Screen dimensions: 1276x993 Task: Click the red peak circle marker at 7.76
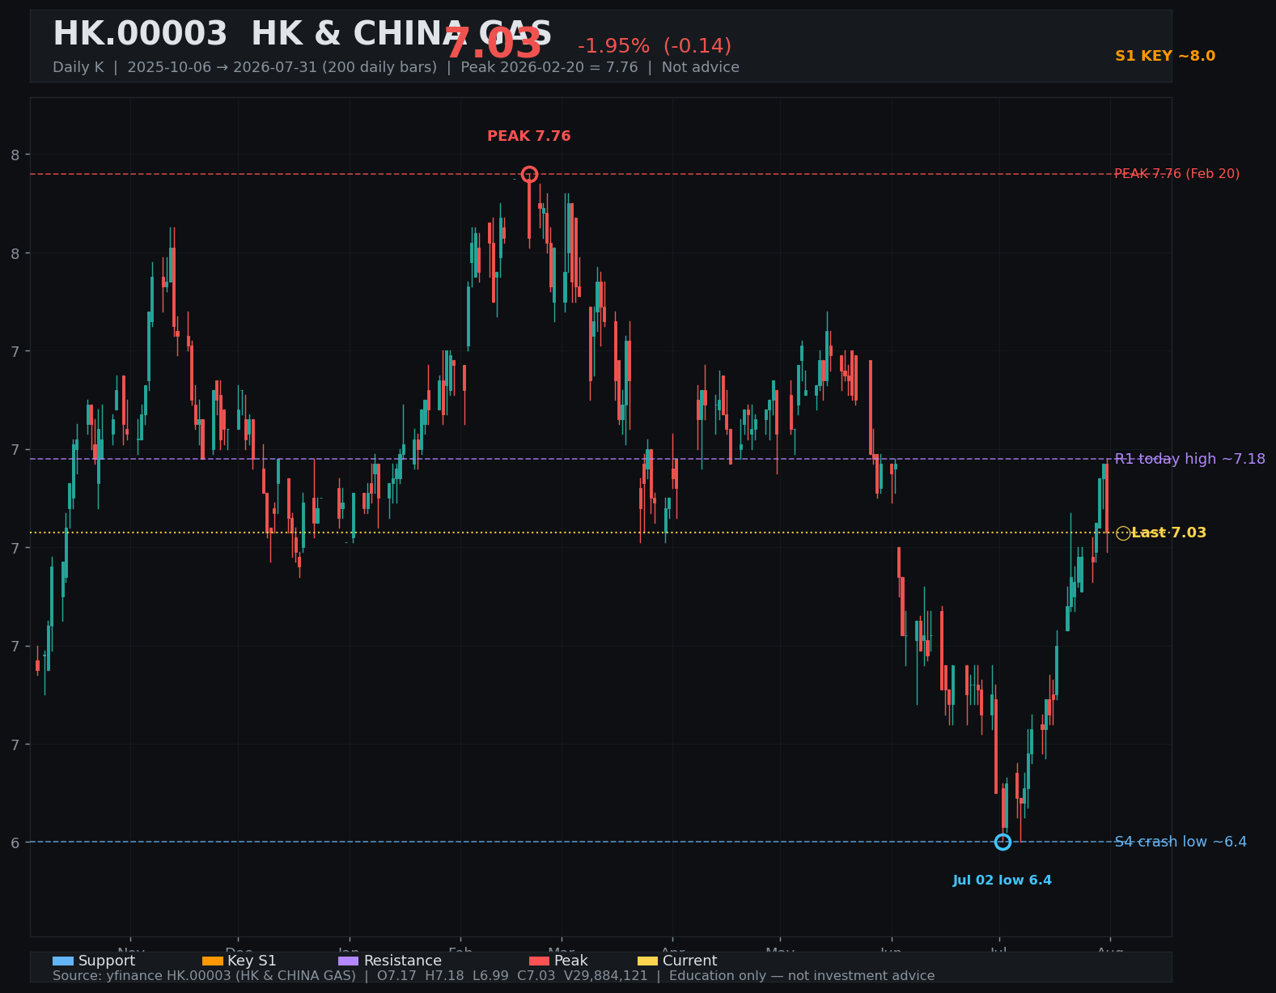pyautogui.click(x=529, y=174)
